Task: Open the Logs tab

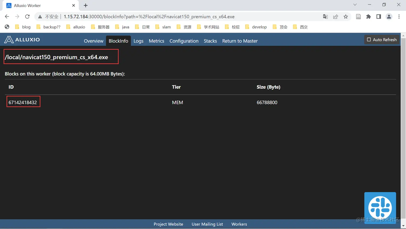Action: [x=139, y=41]
